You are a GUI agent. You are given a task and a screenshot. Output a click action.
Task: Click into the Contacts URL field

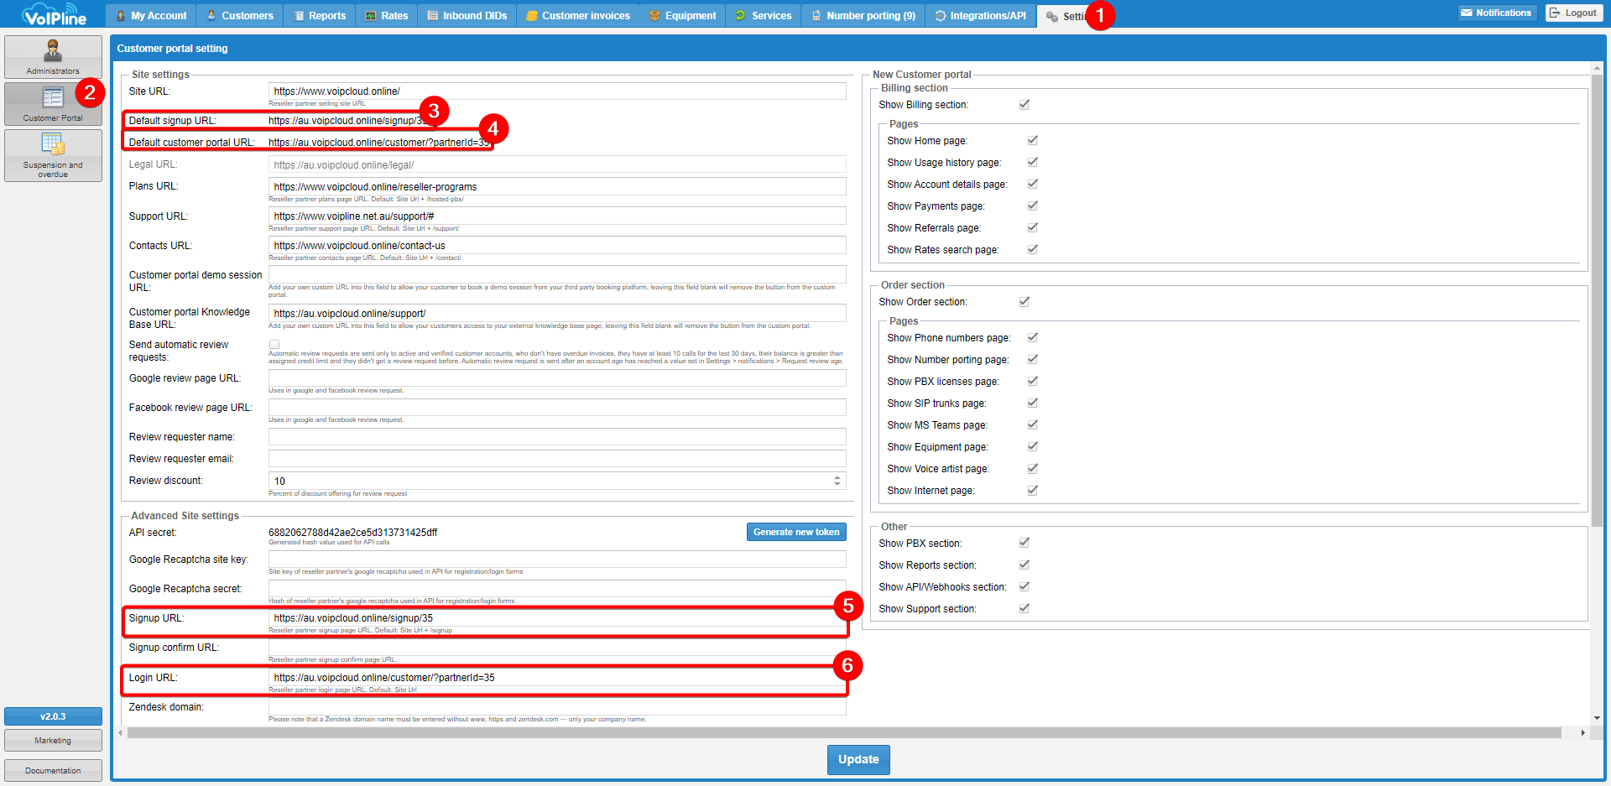(557, 245)
